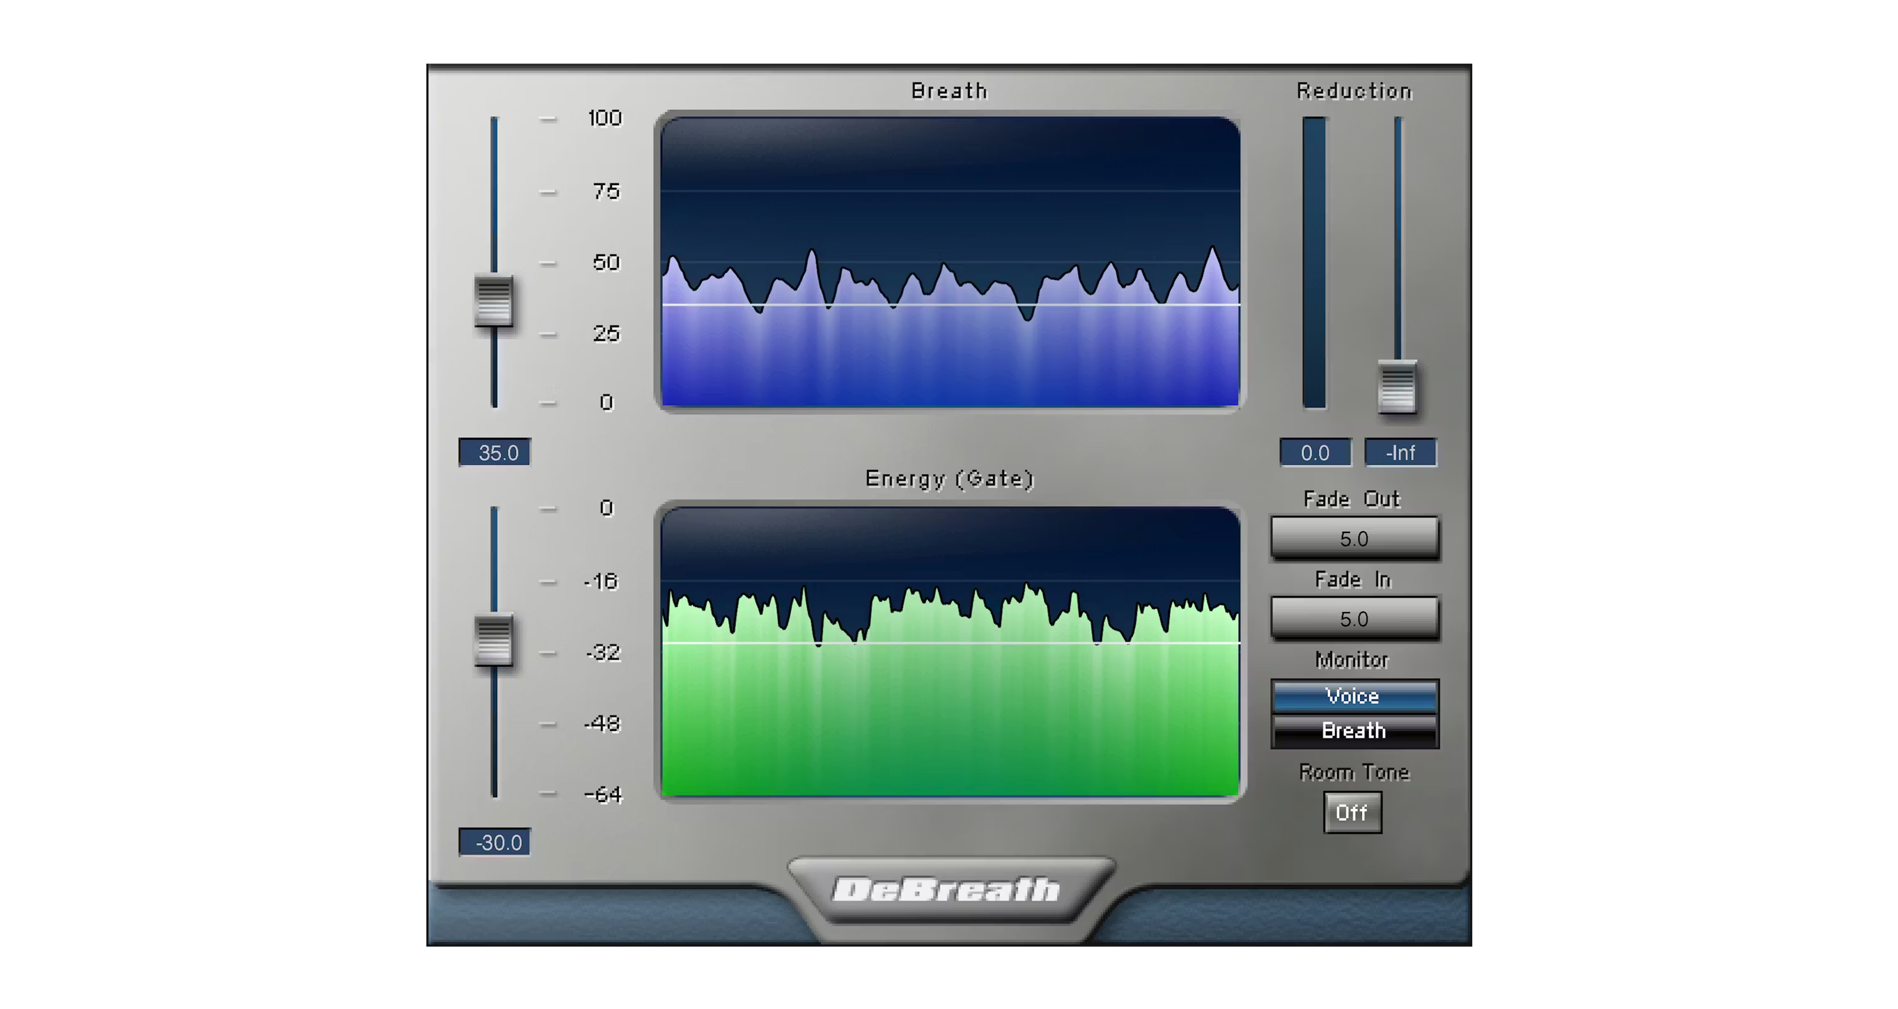Click the Room Tone label
This screenshot has height=1009, width=1898.
pyautogui.click(x=1354, y=772)
